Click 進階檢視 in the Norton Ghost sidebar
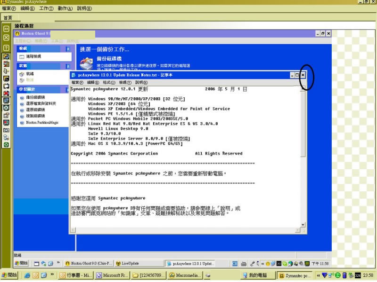This screenshot has width=377, height=282. [33, 56]
